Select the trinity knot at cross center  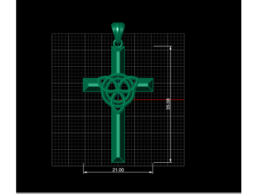(x=118, y=93)
